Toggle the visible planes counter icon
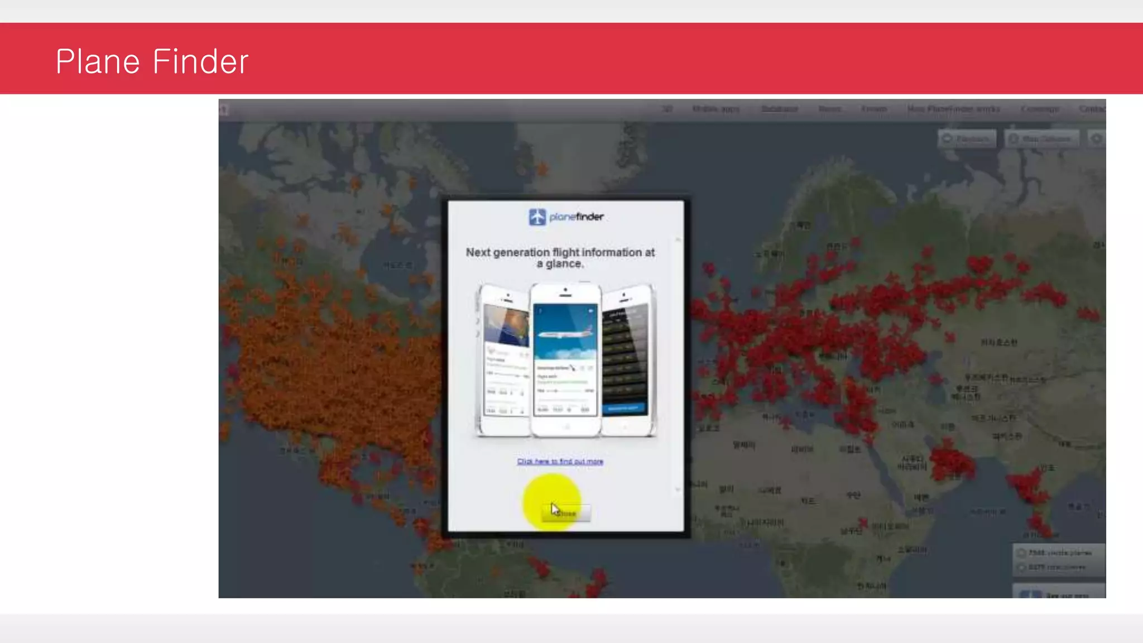Screen dimensions: 1143x643 1021,553
